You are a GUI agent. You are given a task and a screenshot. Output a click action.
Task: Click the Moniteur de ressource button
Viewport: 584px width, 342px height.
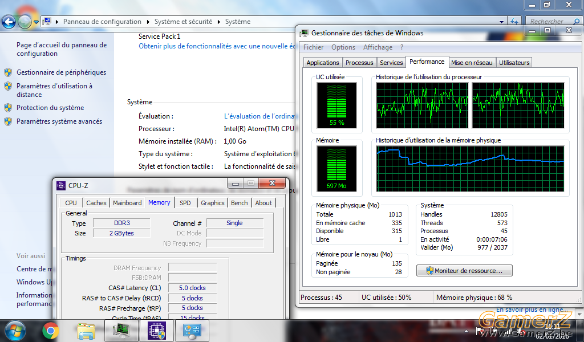pyautogui.click(x=464, y=271)
